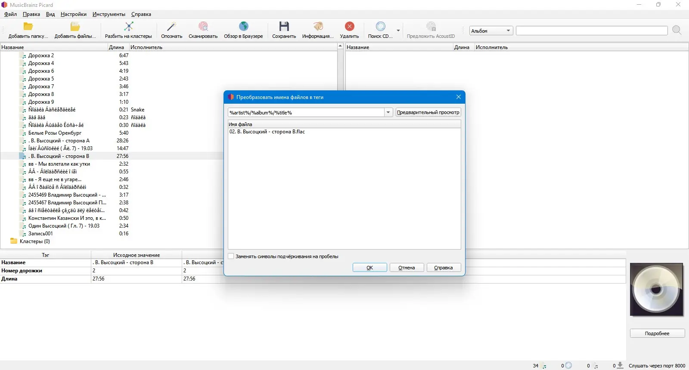Click the cover art disc thumbnail
The width and height of the screenshot is (689, 370).
click(x=657, y=290)
